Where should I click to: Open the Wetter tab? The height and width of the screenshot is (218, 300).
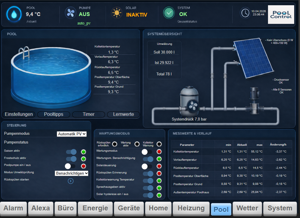click(x=247, y=208)
